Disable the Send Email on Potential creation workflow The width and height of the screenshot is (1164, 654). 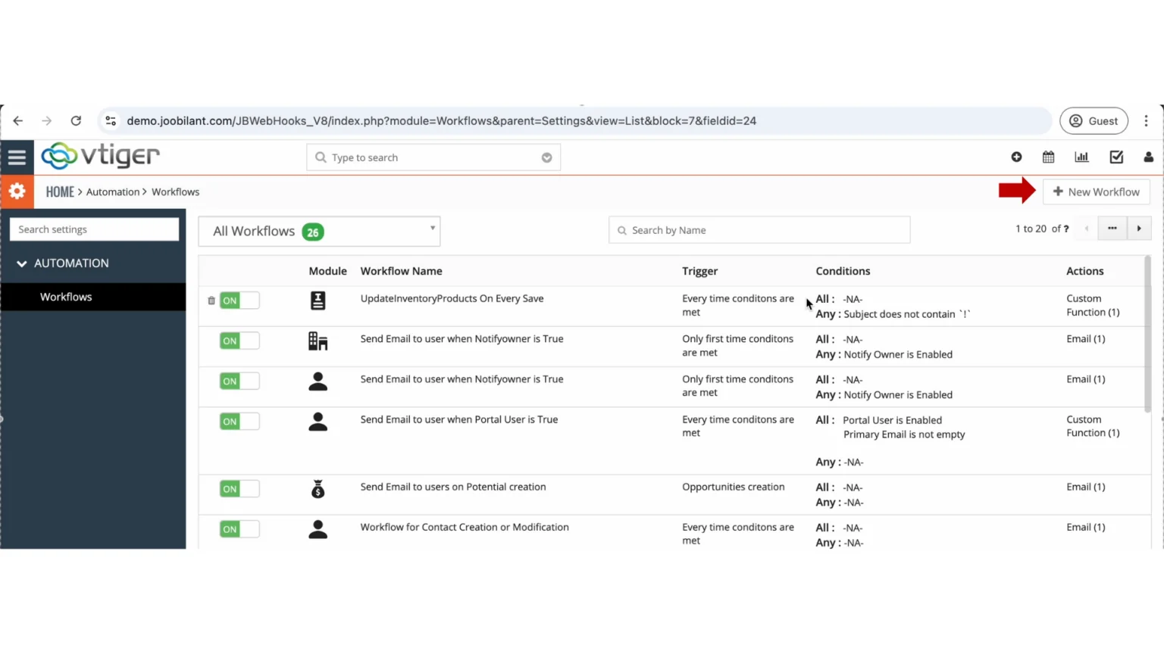[239, 488]
